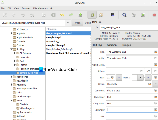The image size is (158, 120).
Task: Click the remove tags icon
Action: (53, 15)
